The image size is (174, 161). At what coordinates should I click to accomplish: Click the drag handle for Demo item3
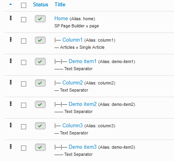[11, 146]
